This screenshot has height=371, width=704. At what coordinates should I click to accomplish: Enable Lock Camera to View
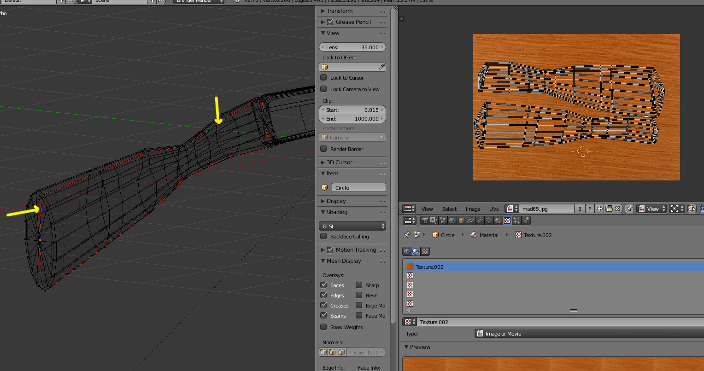click(324, 89)
